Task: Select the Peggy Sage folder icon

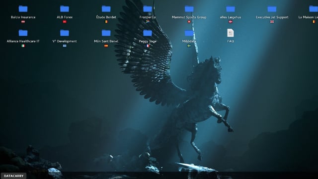Action: pyautogui.click(x=148, y=33)
